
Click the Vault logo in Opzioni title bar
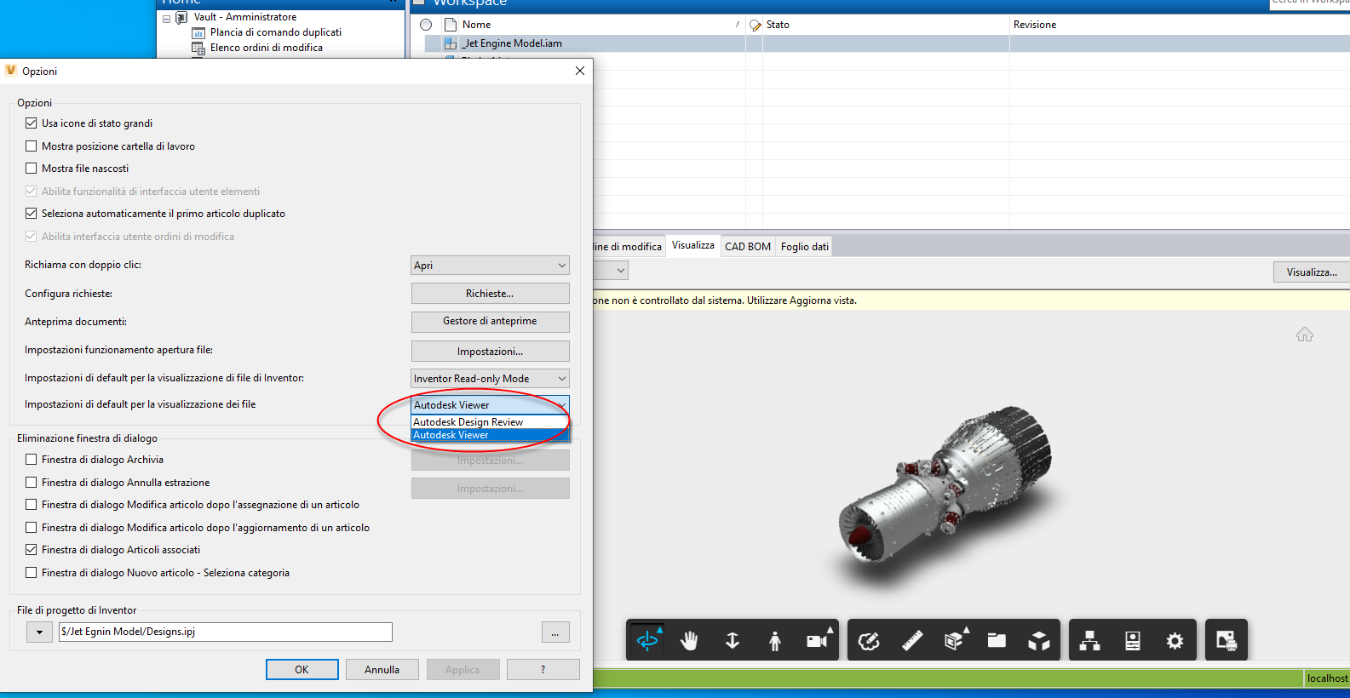(x=11, y=71)
